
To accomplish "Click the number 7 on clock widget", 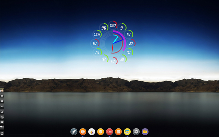I will (104, 59).
